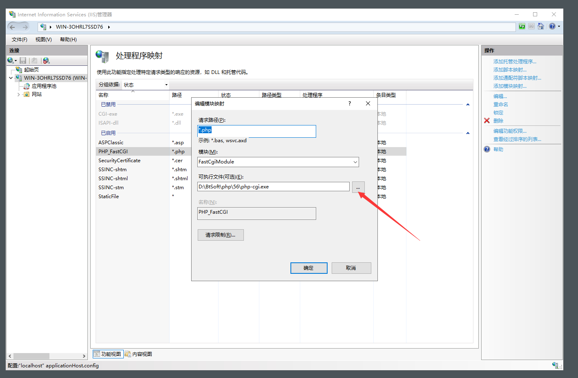Image resolution: width=578 pixels, height=378 pixels.
Task: Click 添加托管处理程序... link
Action: point(515,62)
